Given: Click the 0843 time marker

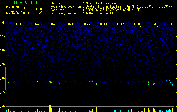Looking at the screenshot, I should pyautogui.click(x=53, y=24).
